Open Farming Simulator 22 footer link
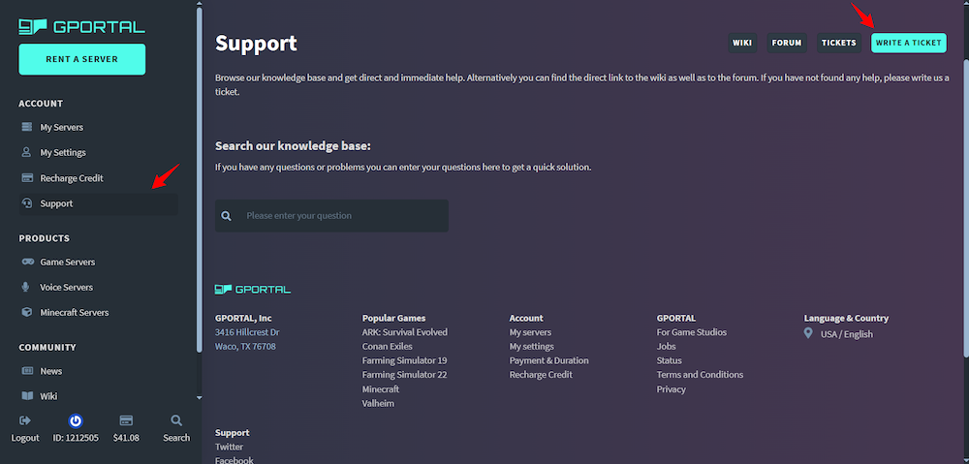This screenshot has height=464, width=969. coord(405,375)
